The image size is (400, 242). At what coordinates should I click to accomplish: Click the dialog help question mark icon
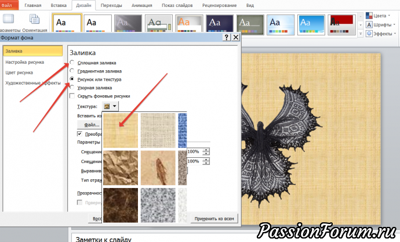(x=226, y=37)
